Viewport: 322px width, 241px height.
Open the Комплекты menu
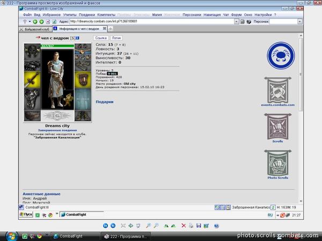click(106, 15)
